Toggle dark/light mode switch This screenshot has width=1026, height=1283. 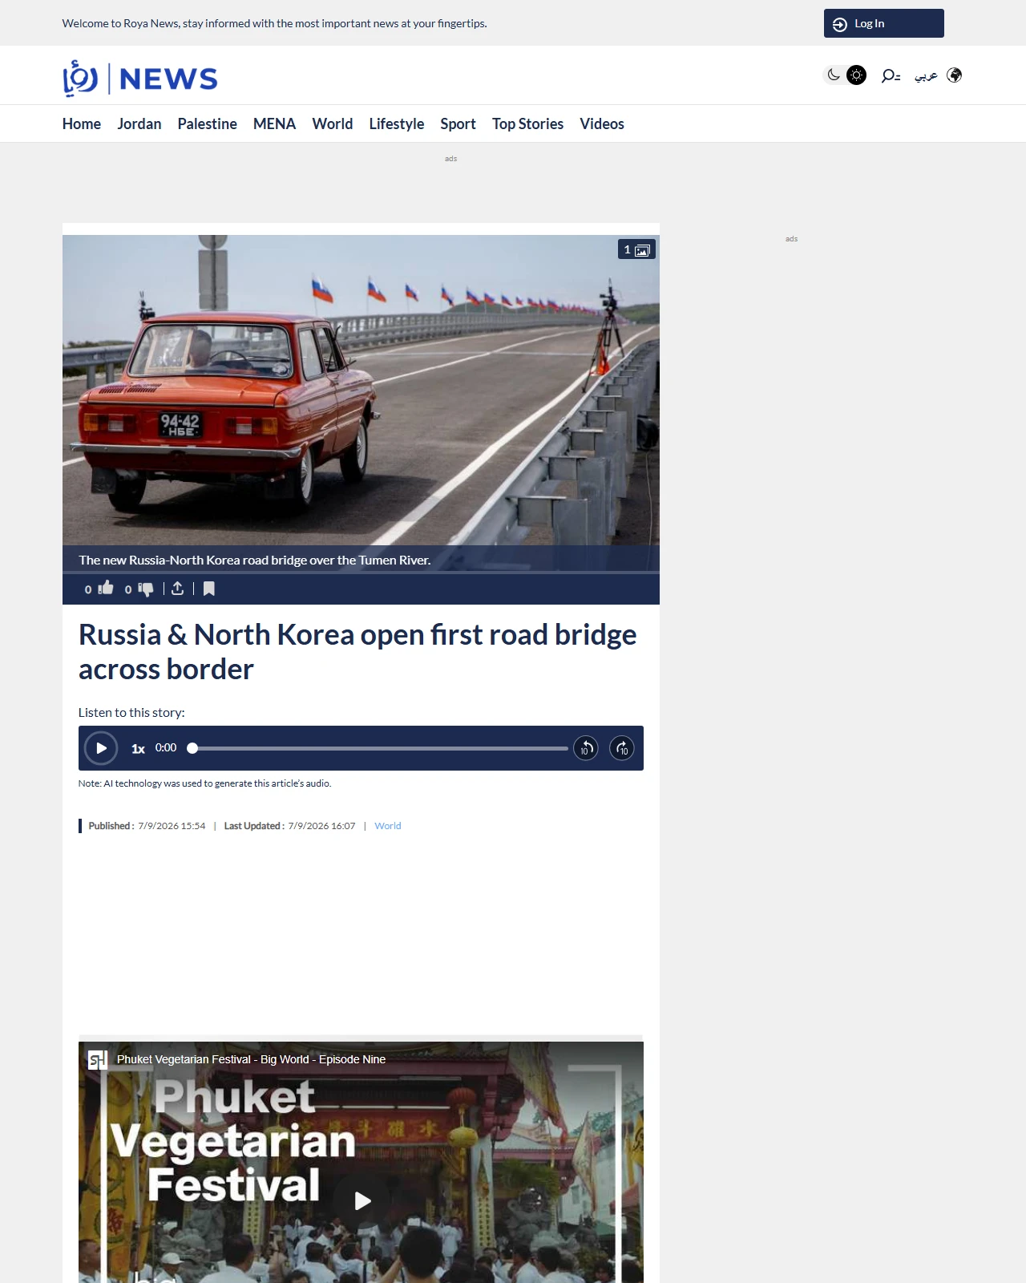point(846,75)
